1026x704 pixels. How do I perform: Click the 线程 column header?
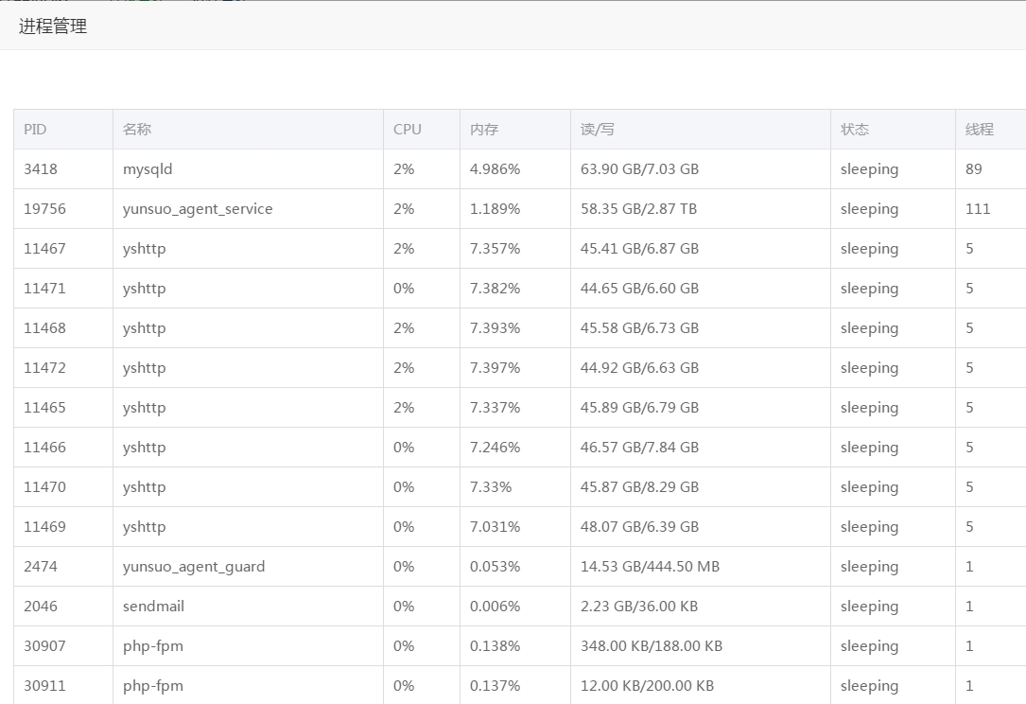[979, 130]
